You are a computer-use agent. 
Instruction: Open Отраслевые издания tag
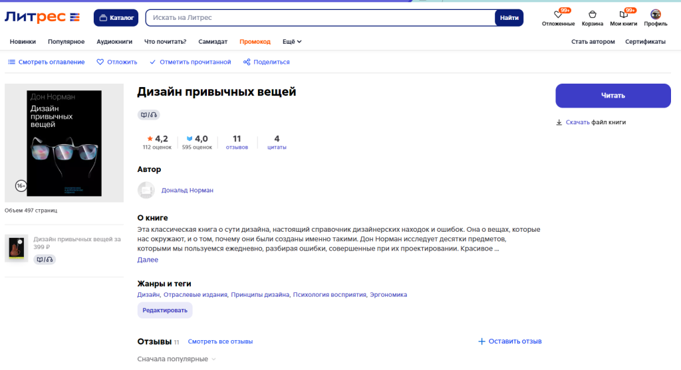pyautogui.click(x=195, y=294)
